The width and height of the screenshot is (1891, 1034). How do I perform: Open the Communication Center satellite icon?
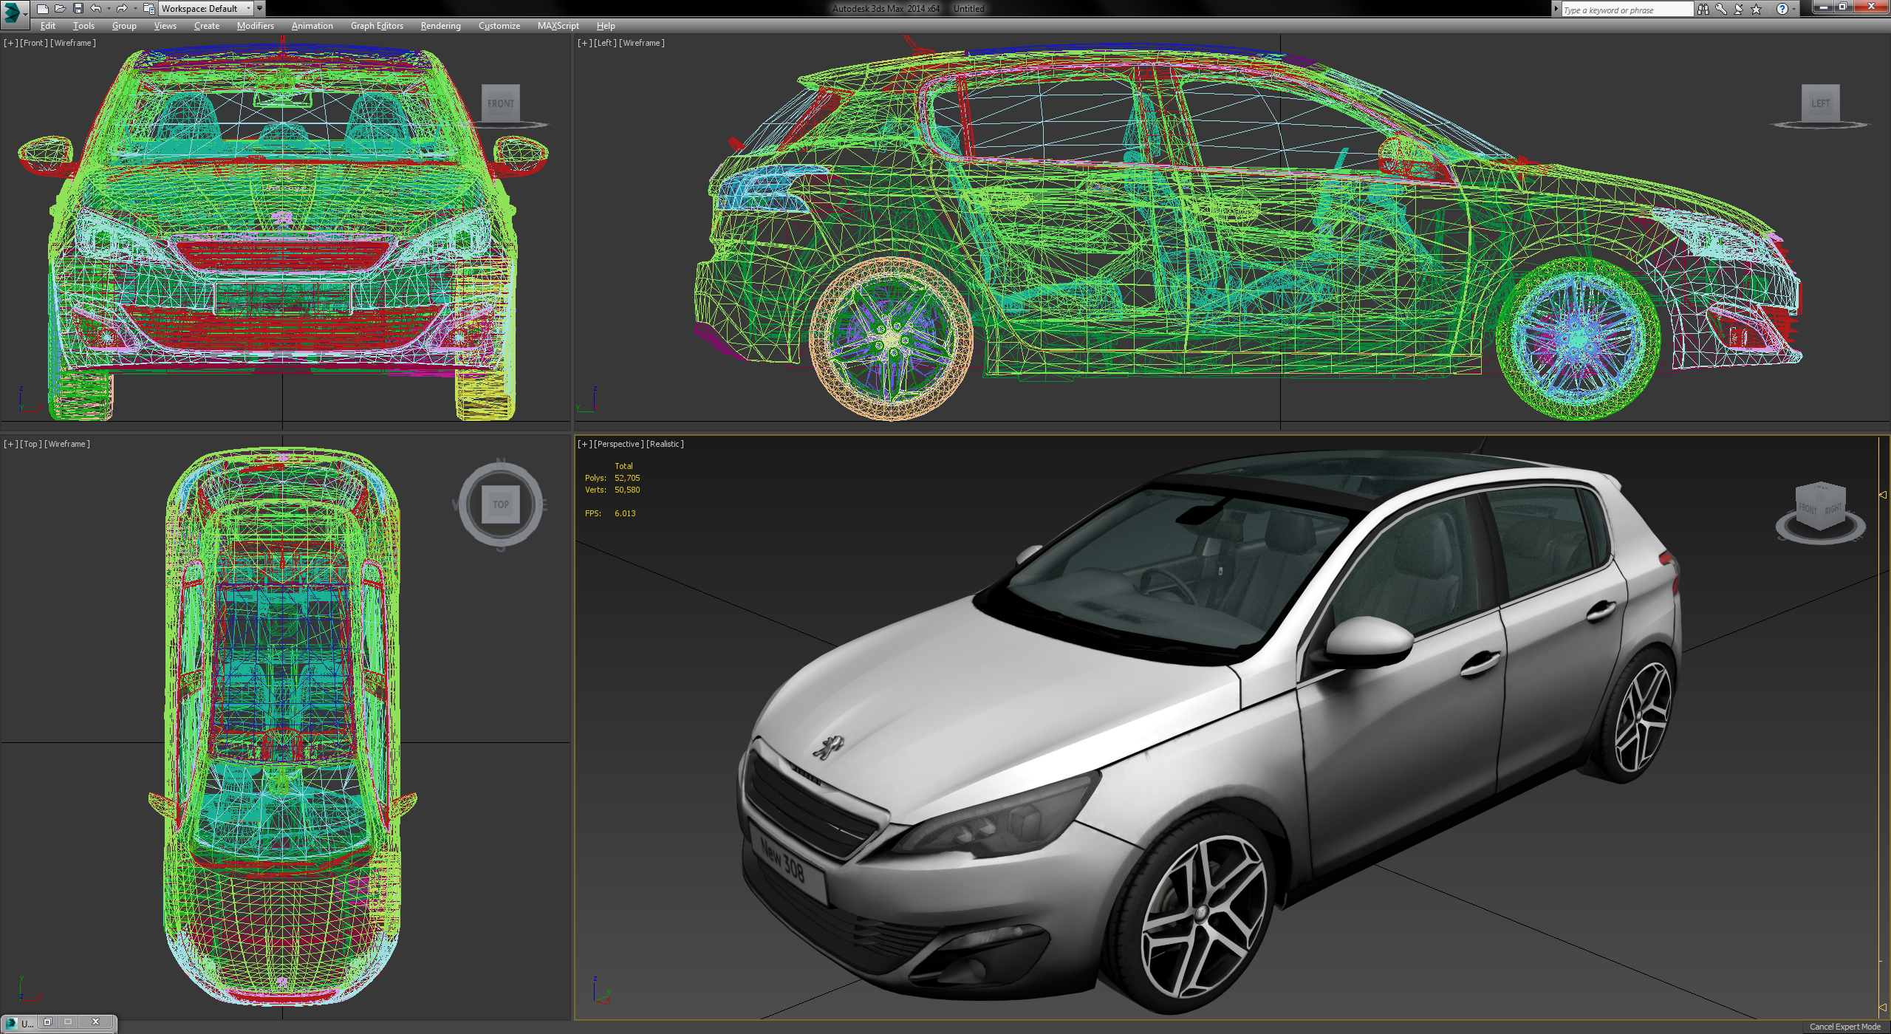1739,9
